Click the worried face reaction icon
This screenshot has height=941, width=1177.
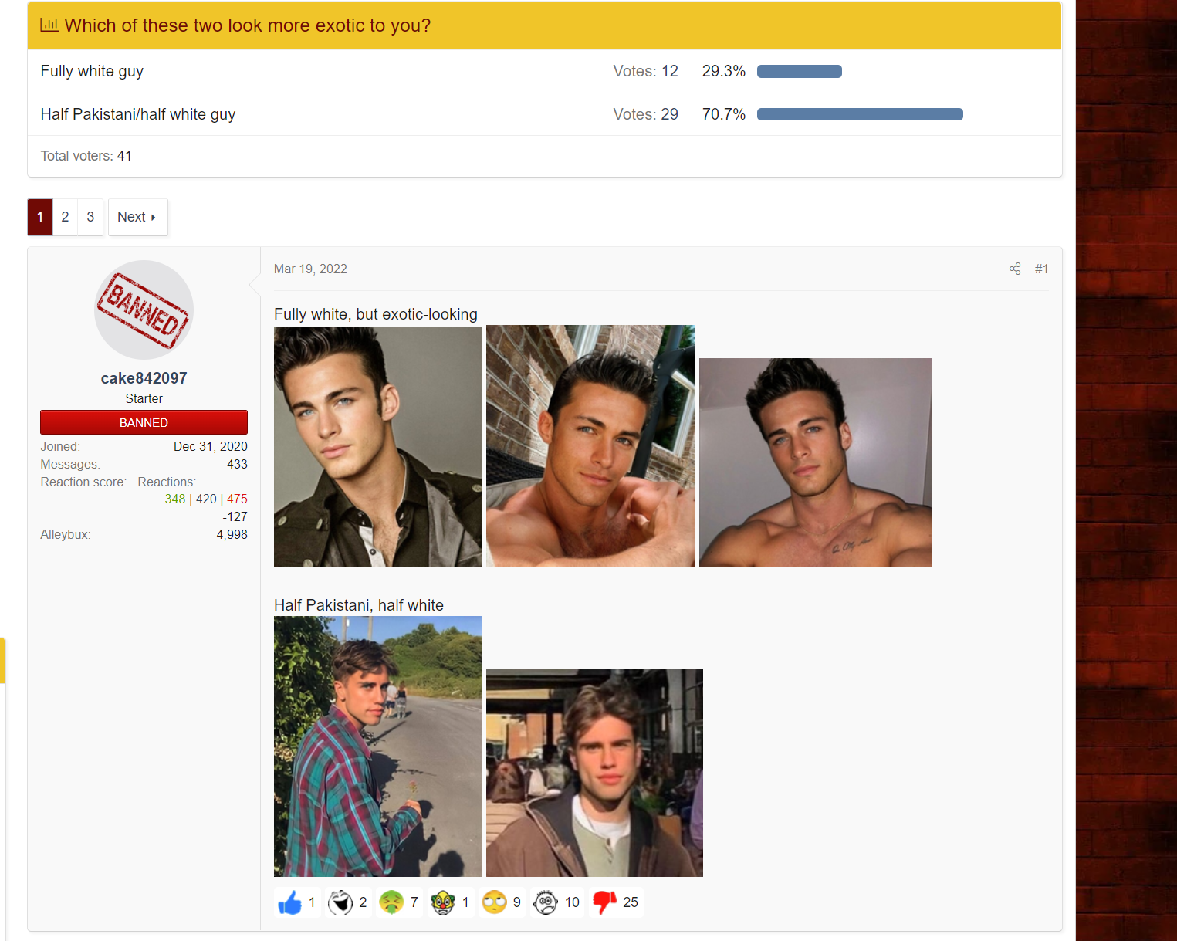(546, 902)
